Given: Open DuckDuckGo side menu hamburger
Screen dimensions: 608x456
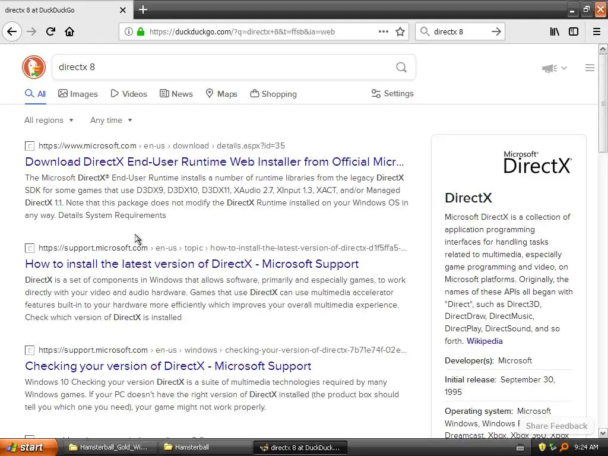Looking at the screenshot, I should [x=590, y=68].
